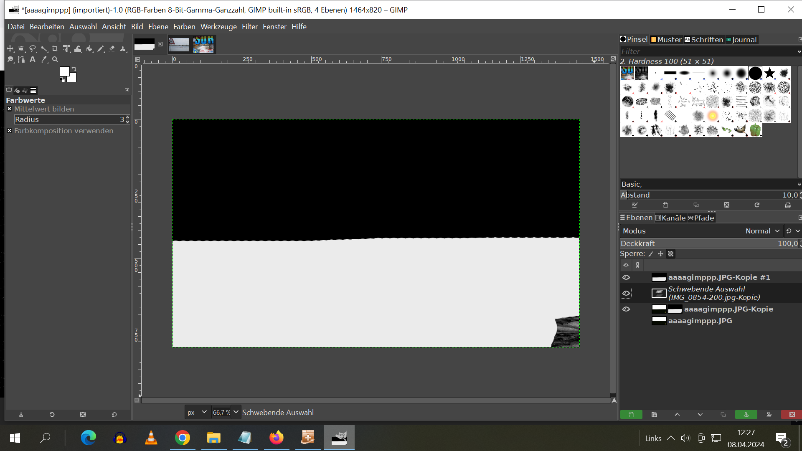Merge layer down with mask icon

coord(769,414)
